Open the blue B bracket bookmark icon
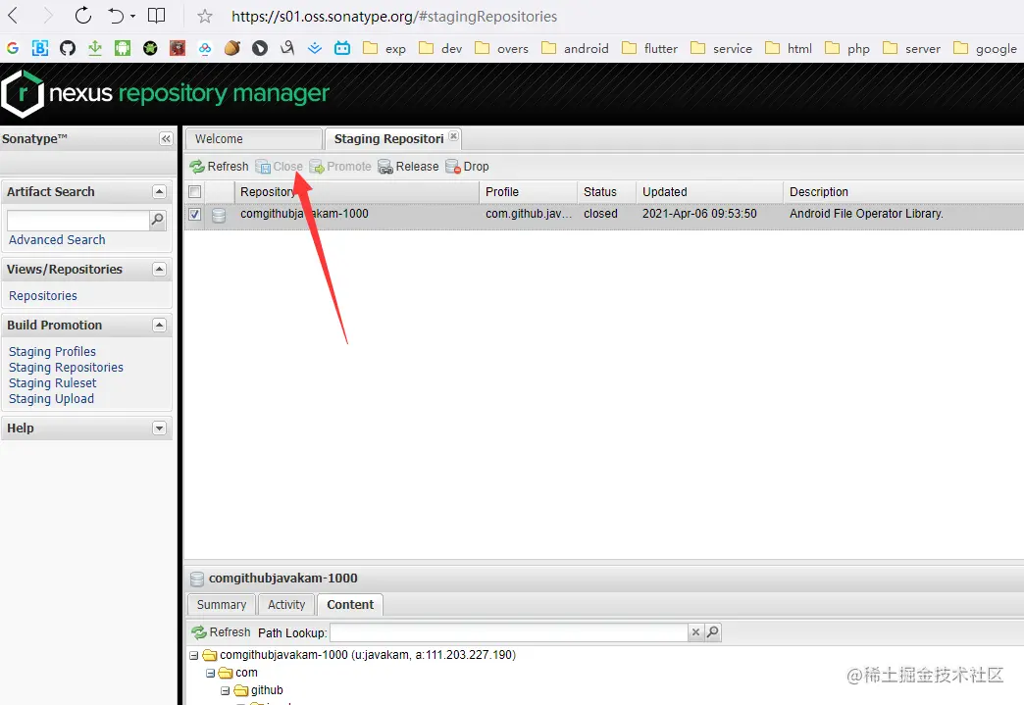 [40, 48]
